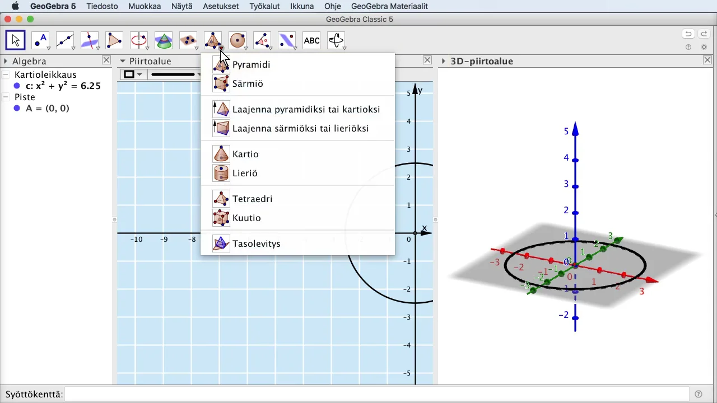
Task: Toggle visibility of point A
Action: pyautogui.click(x=17, y=109)
